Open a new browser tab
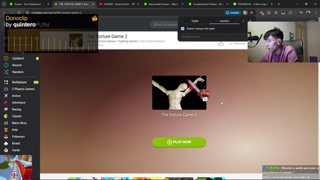This screenshot has height=180, width=320. tap(279, 4)
